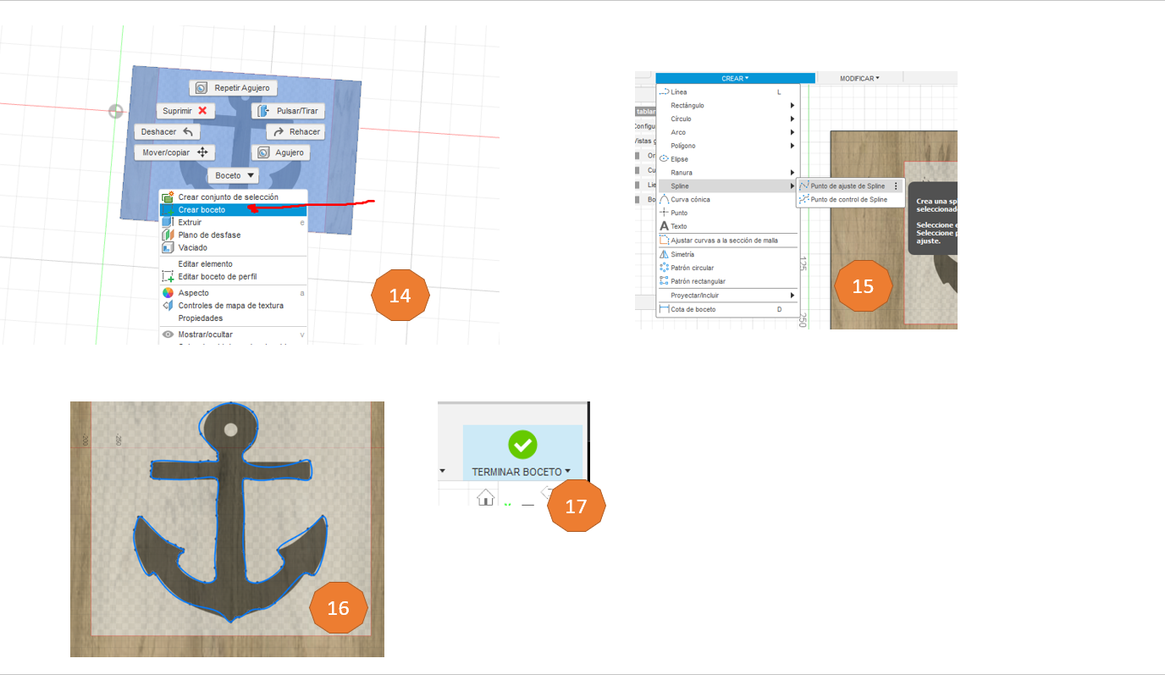The width and height of the screenshot is (1165, 675).
Task: Open Editar boceto de perfil
Action: point(233,277)
